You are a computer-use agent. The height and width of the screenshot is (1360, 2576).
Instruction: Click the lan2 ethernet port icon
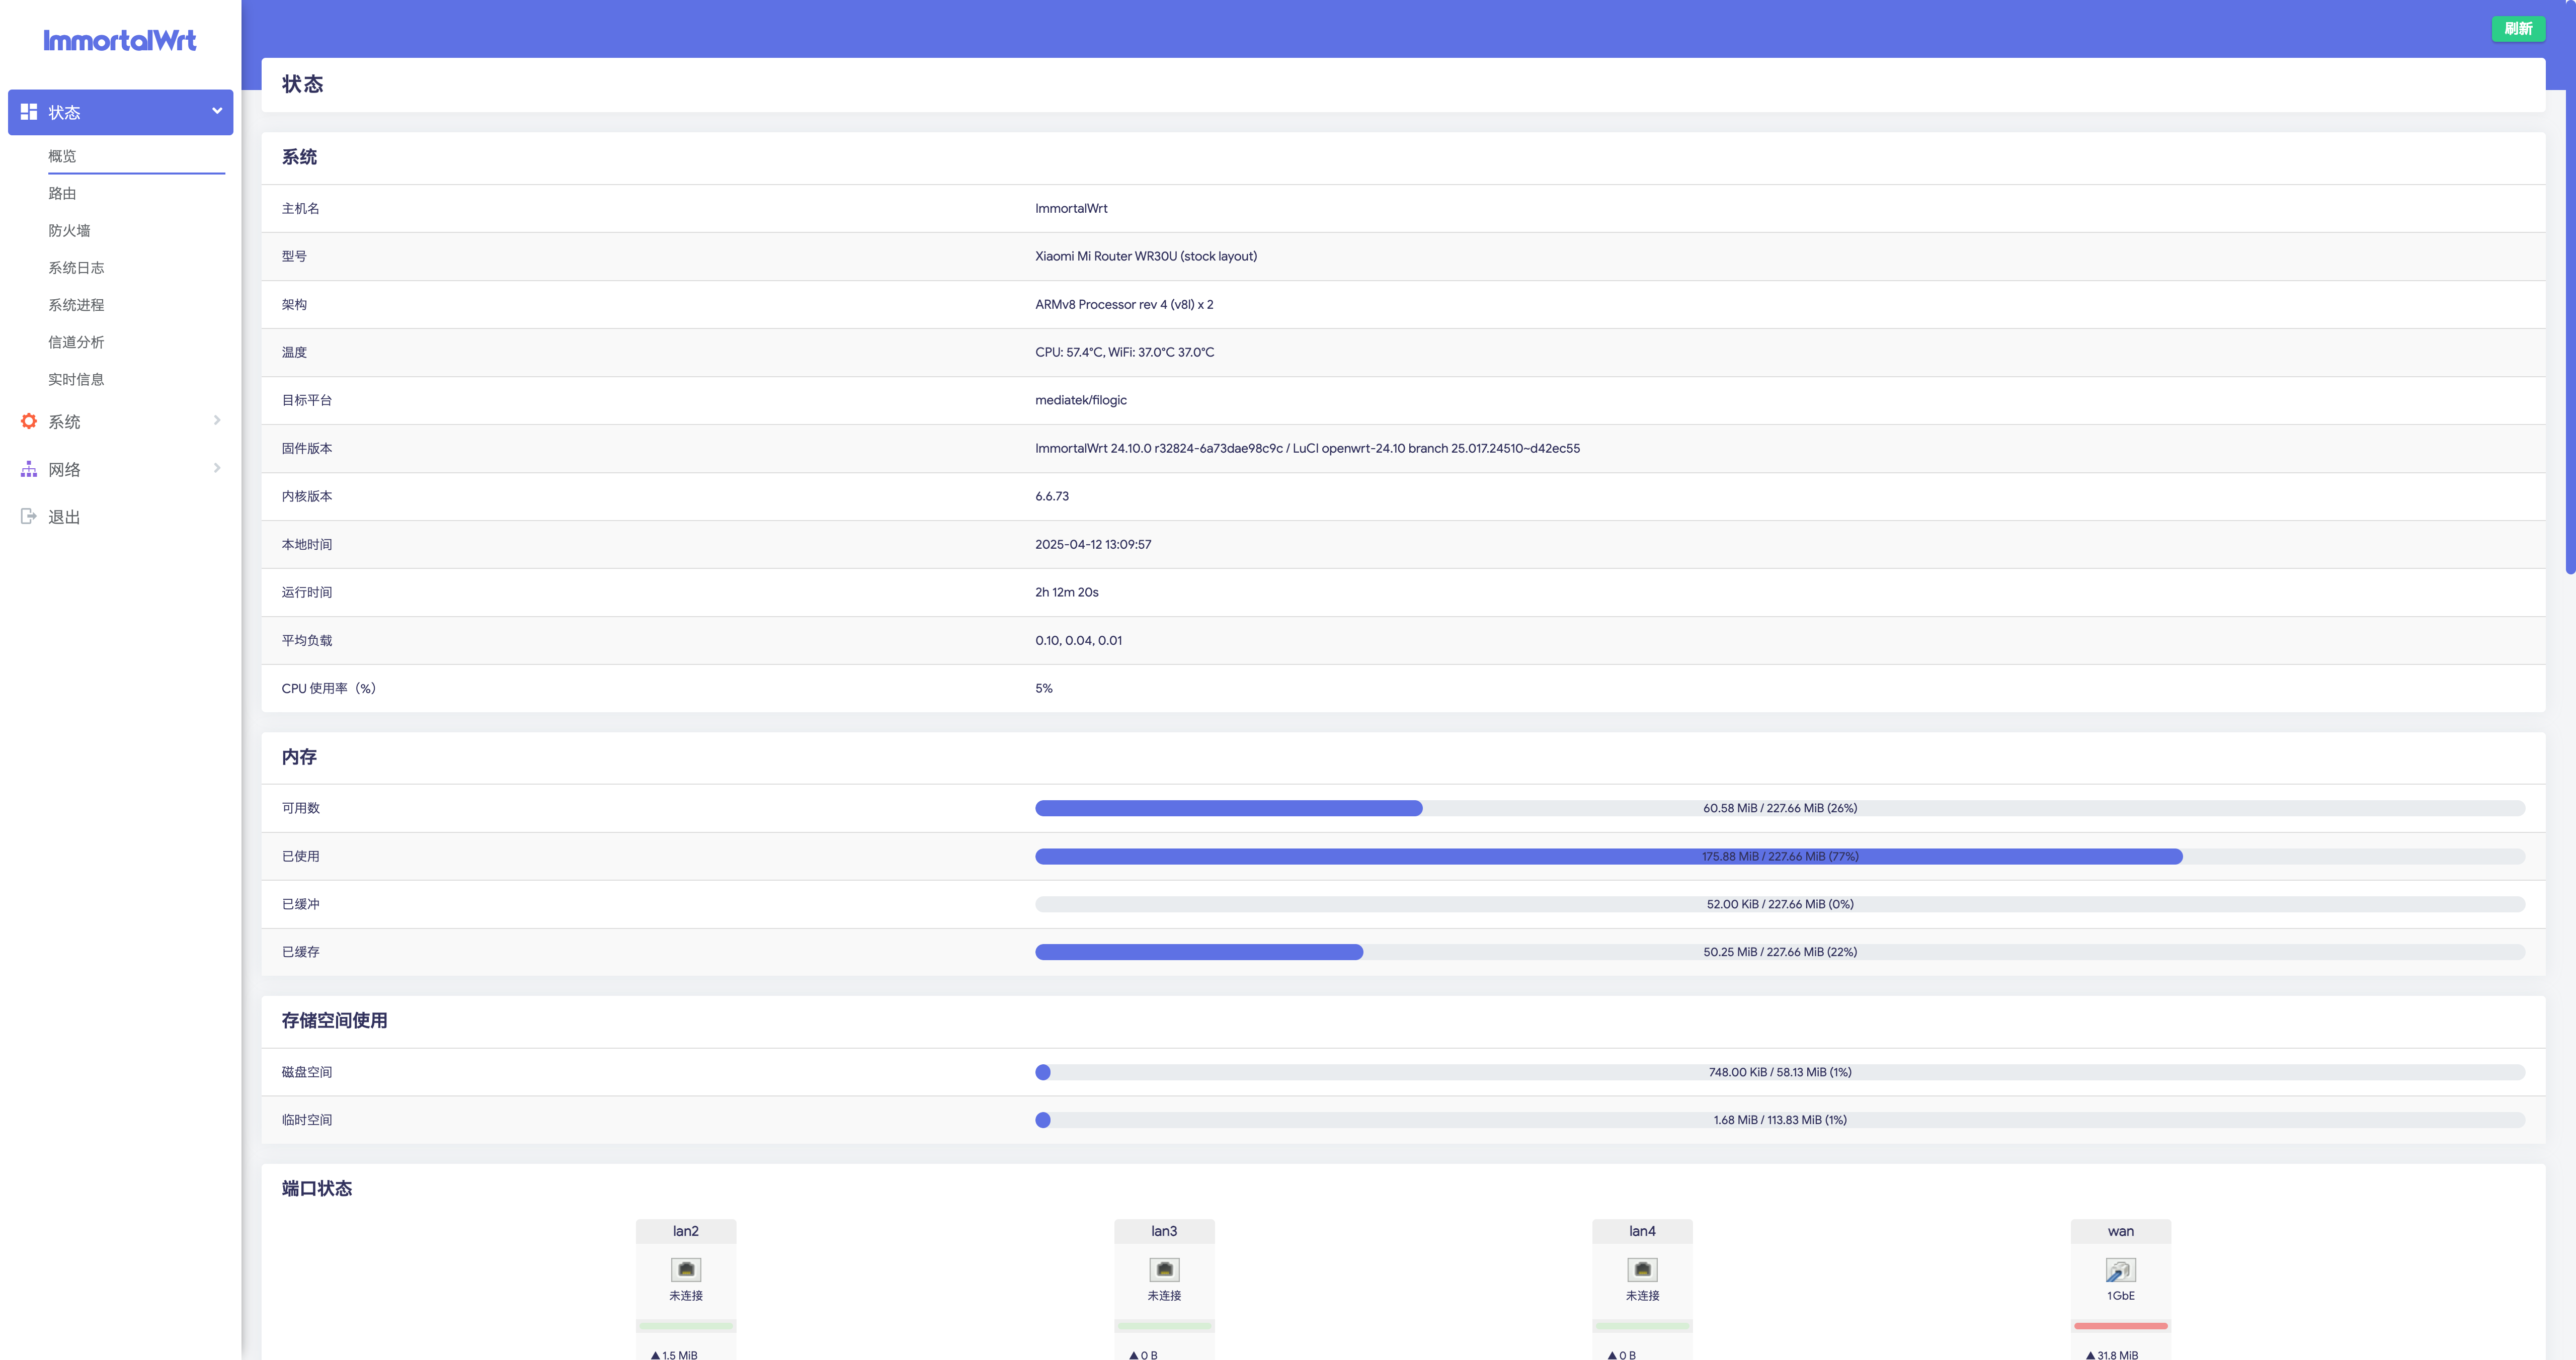(685, 1269)
